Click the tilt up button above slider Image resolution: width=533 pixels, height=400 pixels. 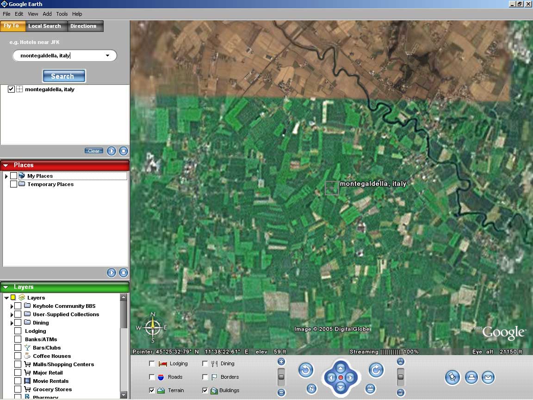[x=400, y=362]
